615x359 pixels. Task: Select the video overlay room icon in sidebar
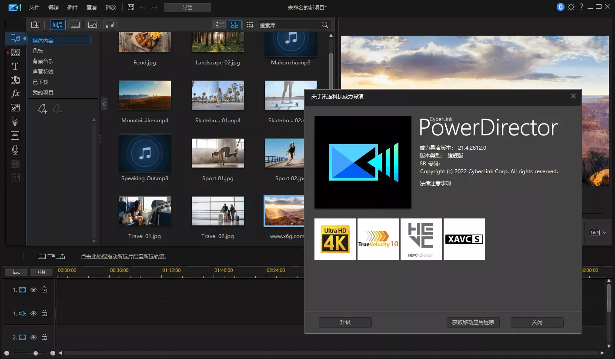point(15,52)
